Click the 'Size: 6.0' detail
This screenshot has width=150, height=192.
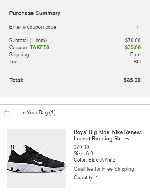click(x=83, y=153)
